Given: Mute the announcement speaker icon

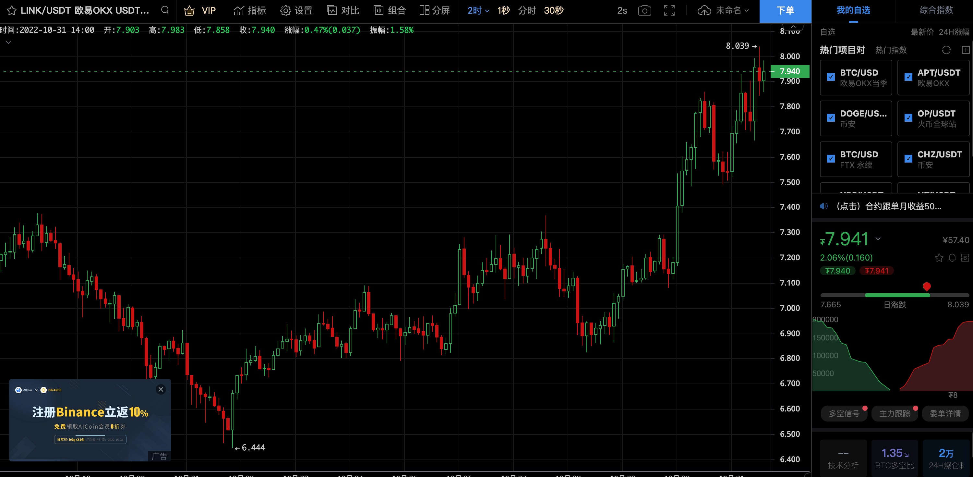Looking at the screenshot, I should click(823, 206).
